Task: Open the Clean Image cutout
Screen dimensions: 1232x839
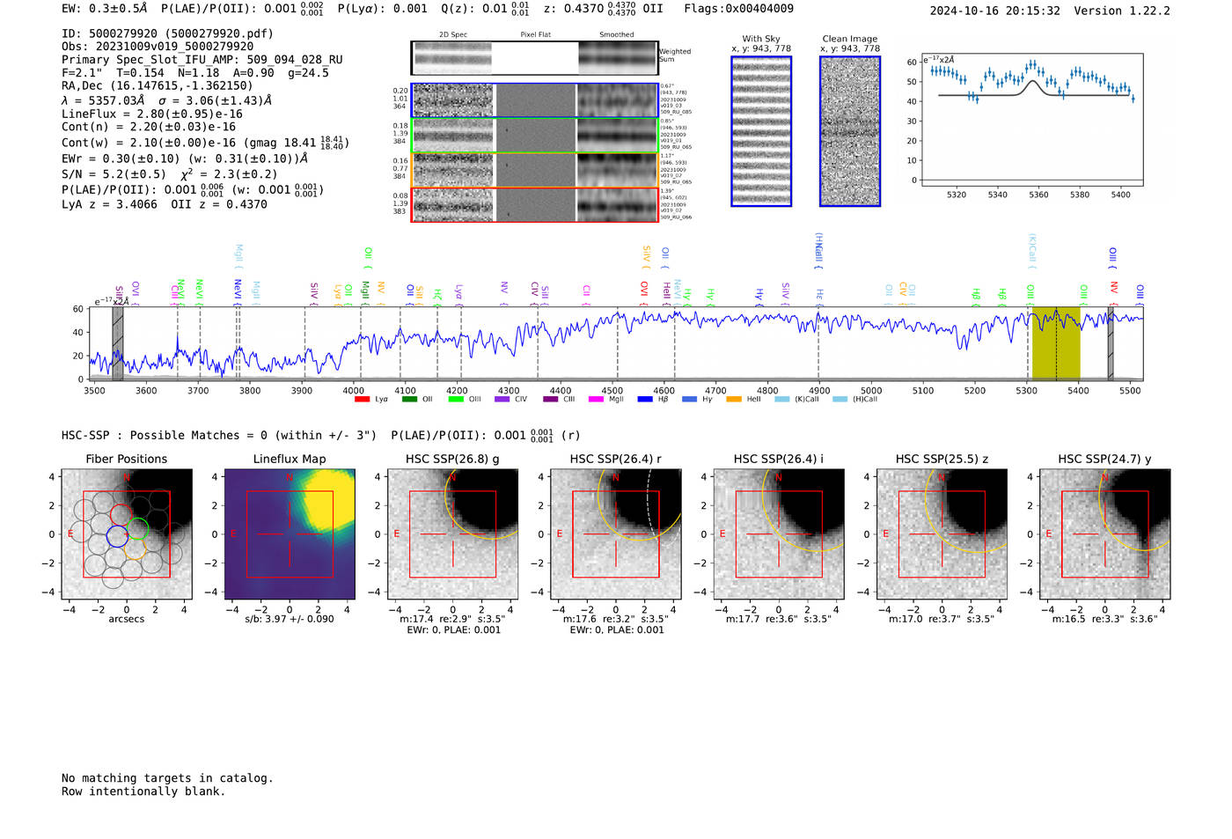Action: click(x=850, y=131)
